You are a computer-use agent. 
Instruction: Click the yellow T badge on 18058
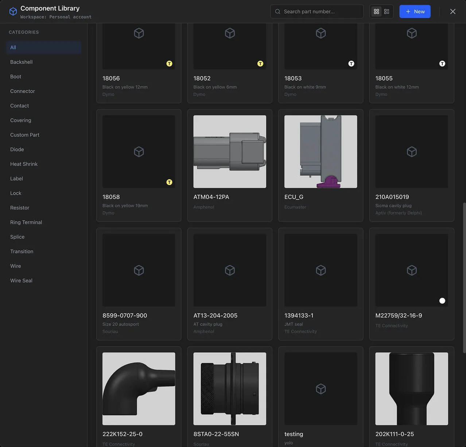(x=169, y=182)
